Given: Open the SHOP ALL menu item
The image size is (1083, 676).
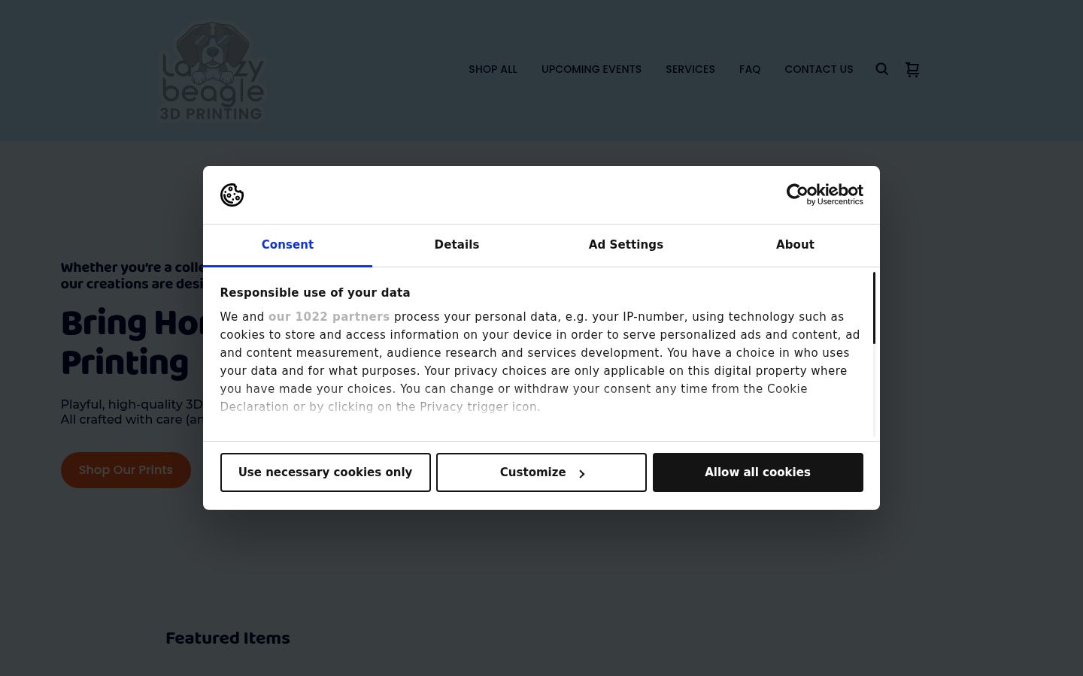Looking at the screenshot, I should coord(493,69).
